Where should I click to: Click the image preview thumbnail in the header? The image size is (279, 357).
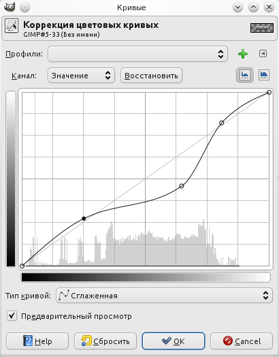point(262,28)
